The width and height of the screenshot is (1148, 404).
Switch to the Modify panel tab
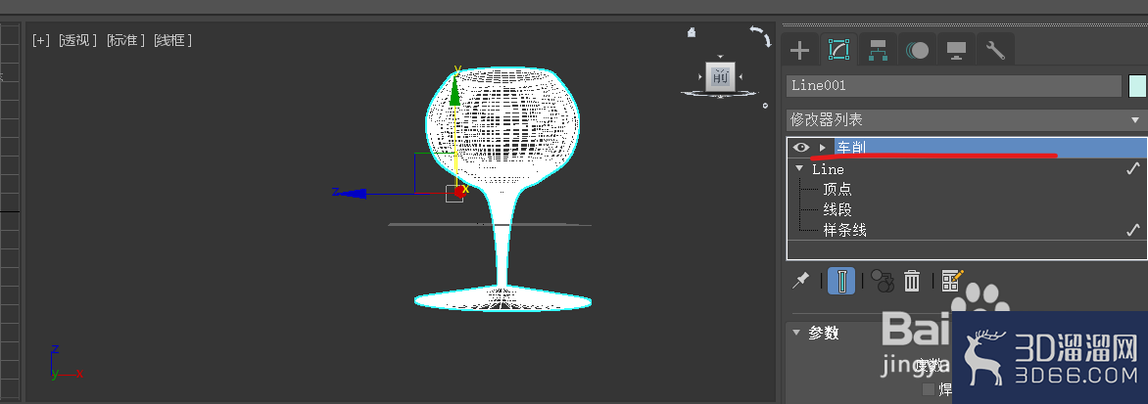coord(838,51)
